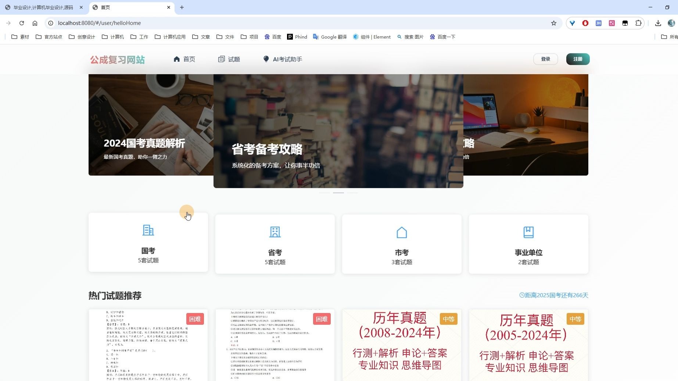Click the 事业单位 bookmark icon
678x381 pixels.
point(528,232)
